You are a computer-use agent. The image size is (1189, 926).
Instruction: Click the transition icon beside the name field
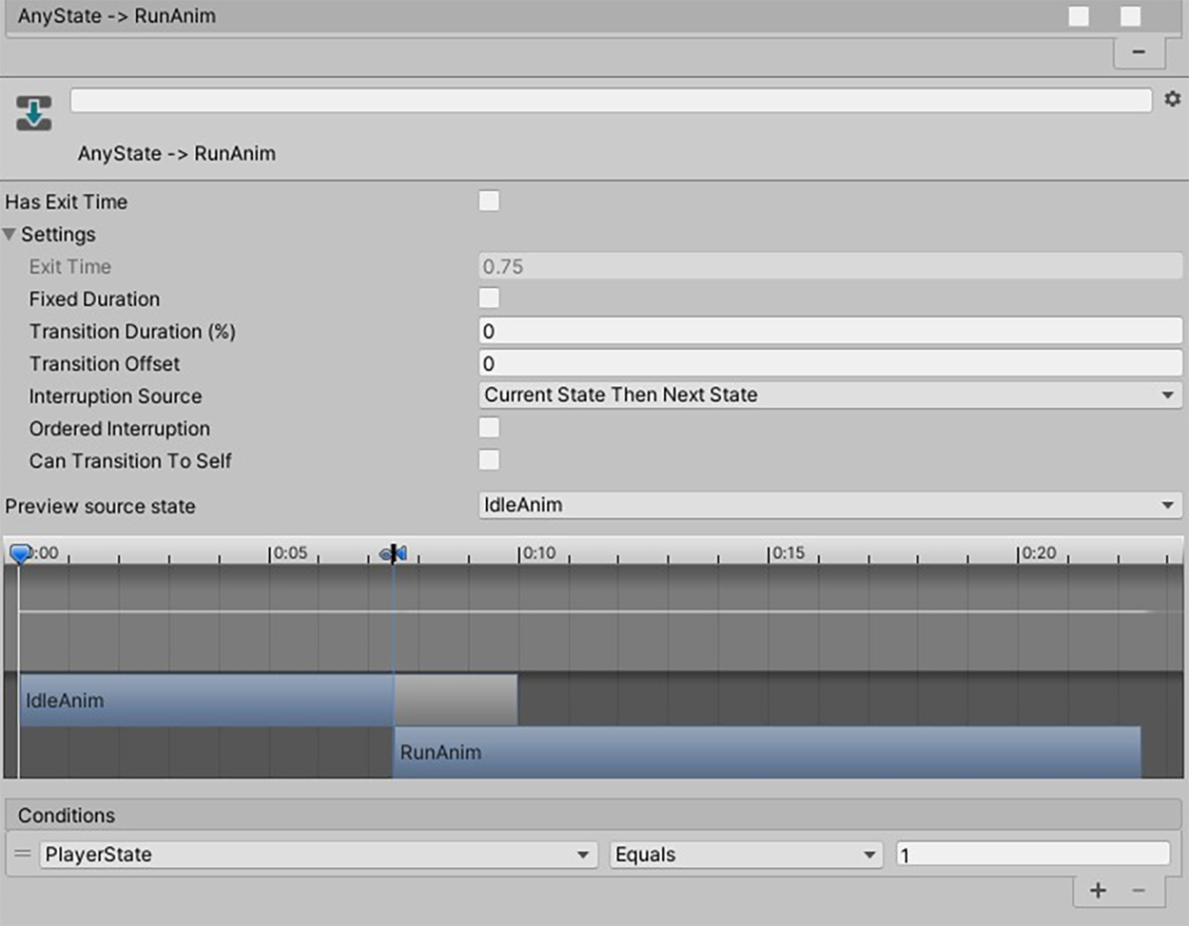click(33, 113)
